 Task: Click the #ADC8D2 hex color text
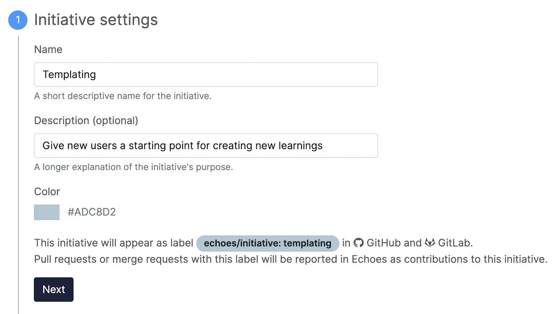[92, 212]
